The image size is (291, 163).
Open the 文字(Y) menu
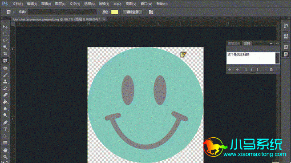[75, 4]
